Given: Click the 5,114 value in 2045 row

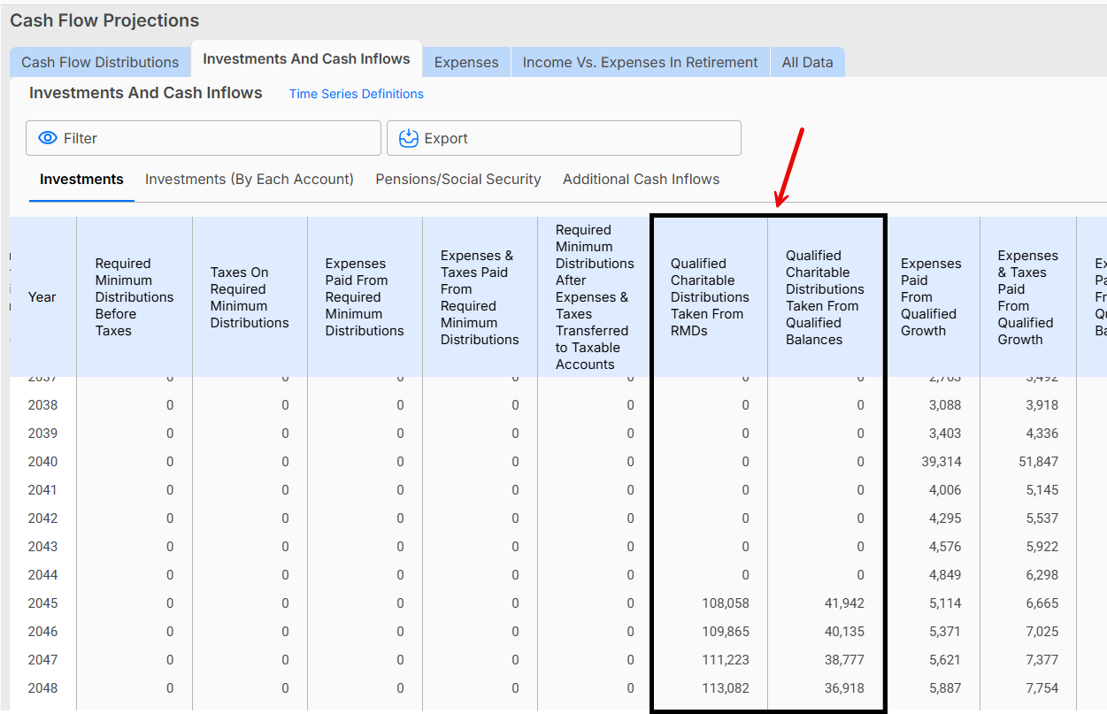Looking at the screenshot, I should pyautogui.click(x=945, y=603).
